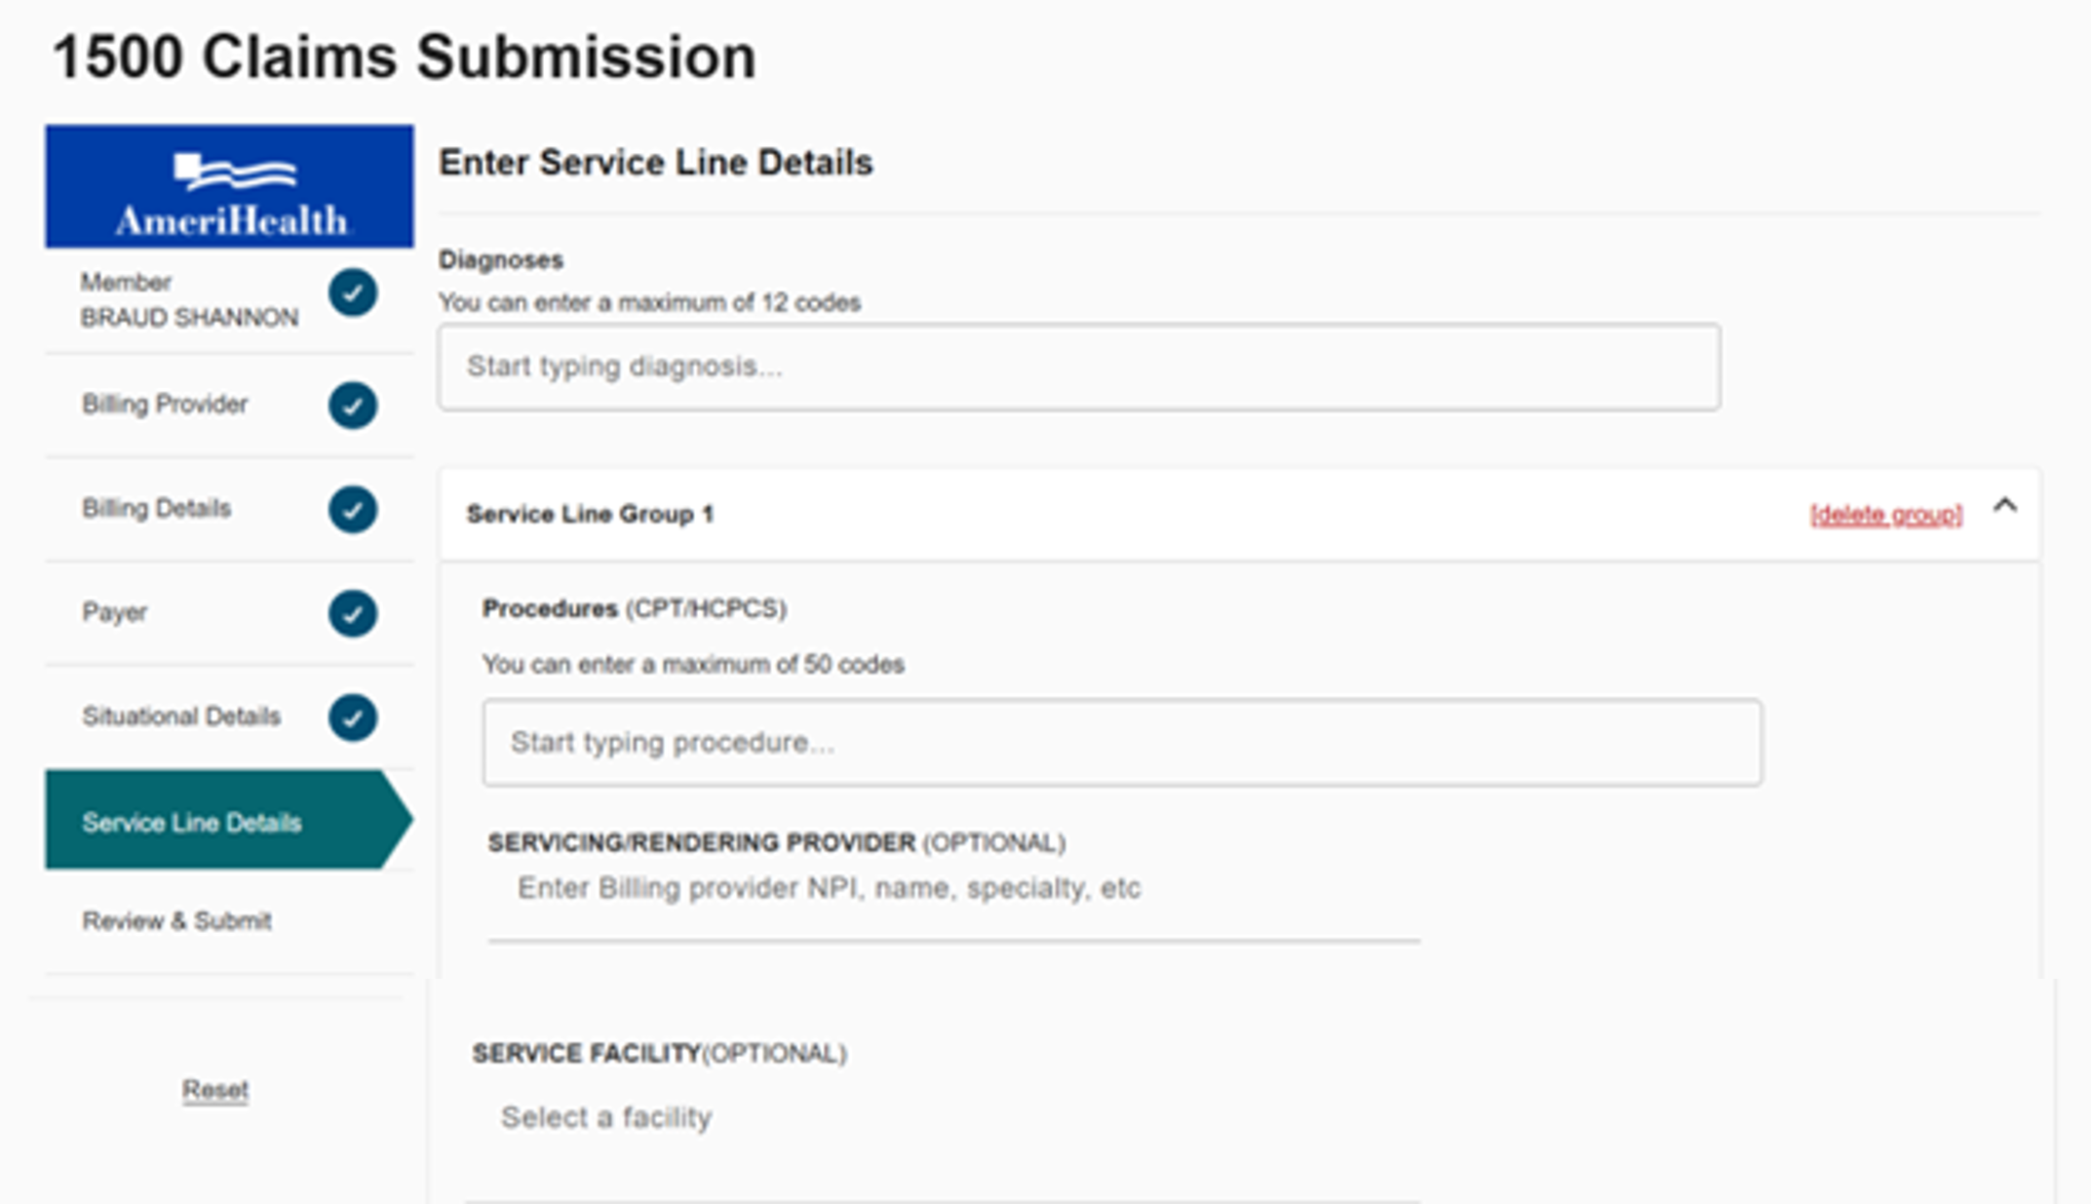This screenshot has height=1204, width=2091.
Task: Click the checkmark icon next to Member
Action: click(x=353, y=292)
